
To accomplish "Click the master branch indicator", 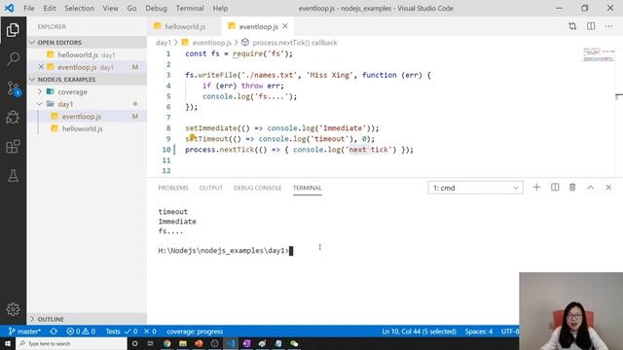I will pyautogui.click(x=24, y=332).
